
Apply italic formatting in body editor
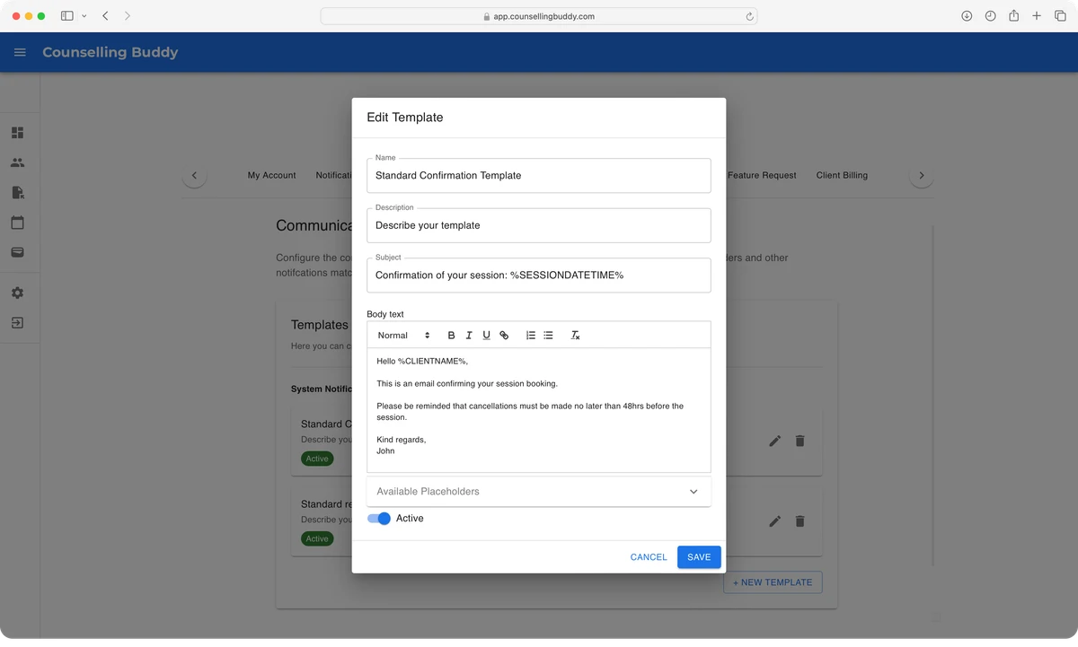pos(469,336)
